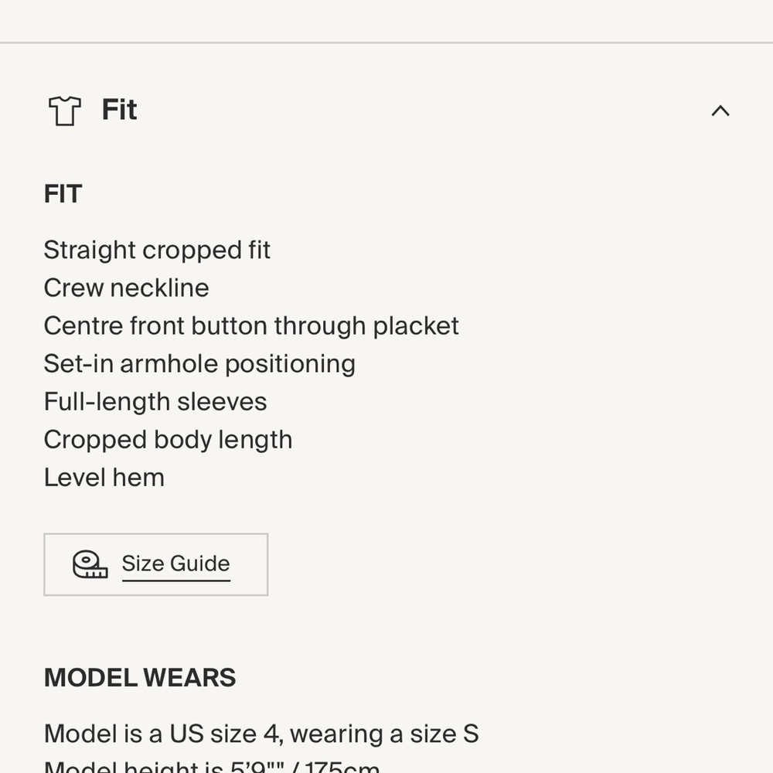Click the model height line

click(212, 767)
